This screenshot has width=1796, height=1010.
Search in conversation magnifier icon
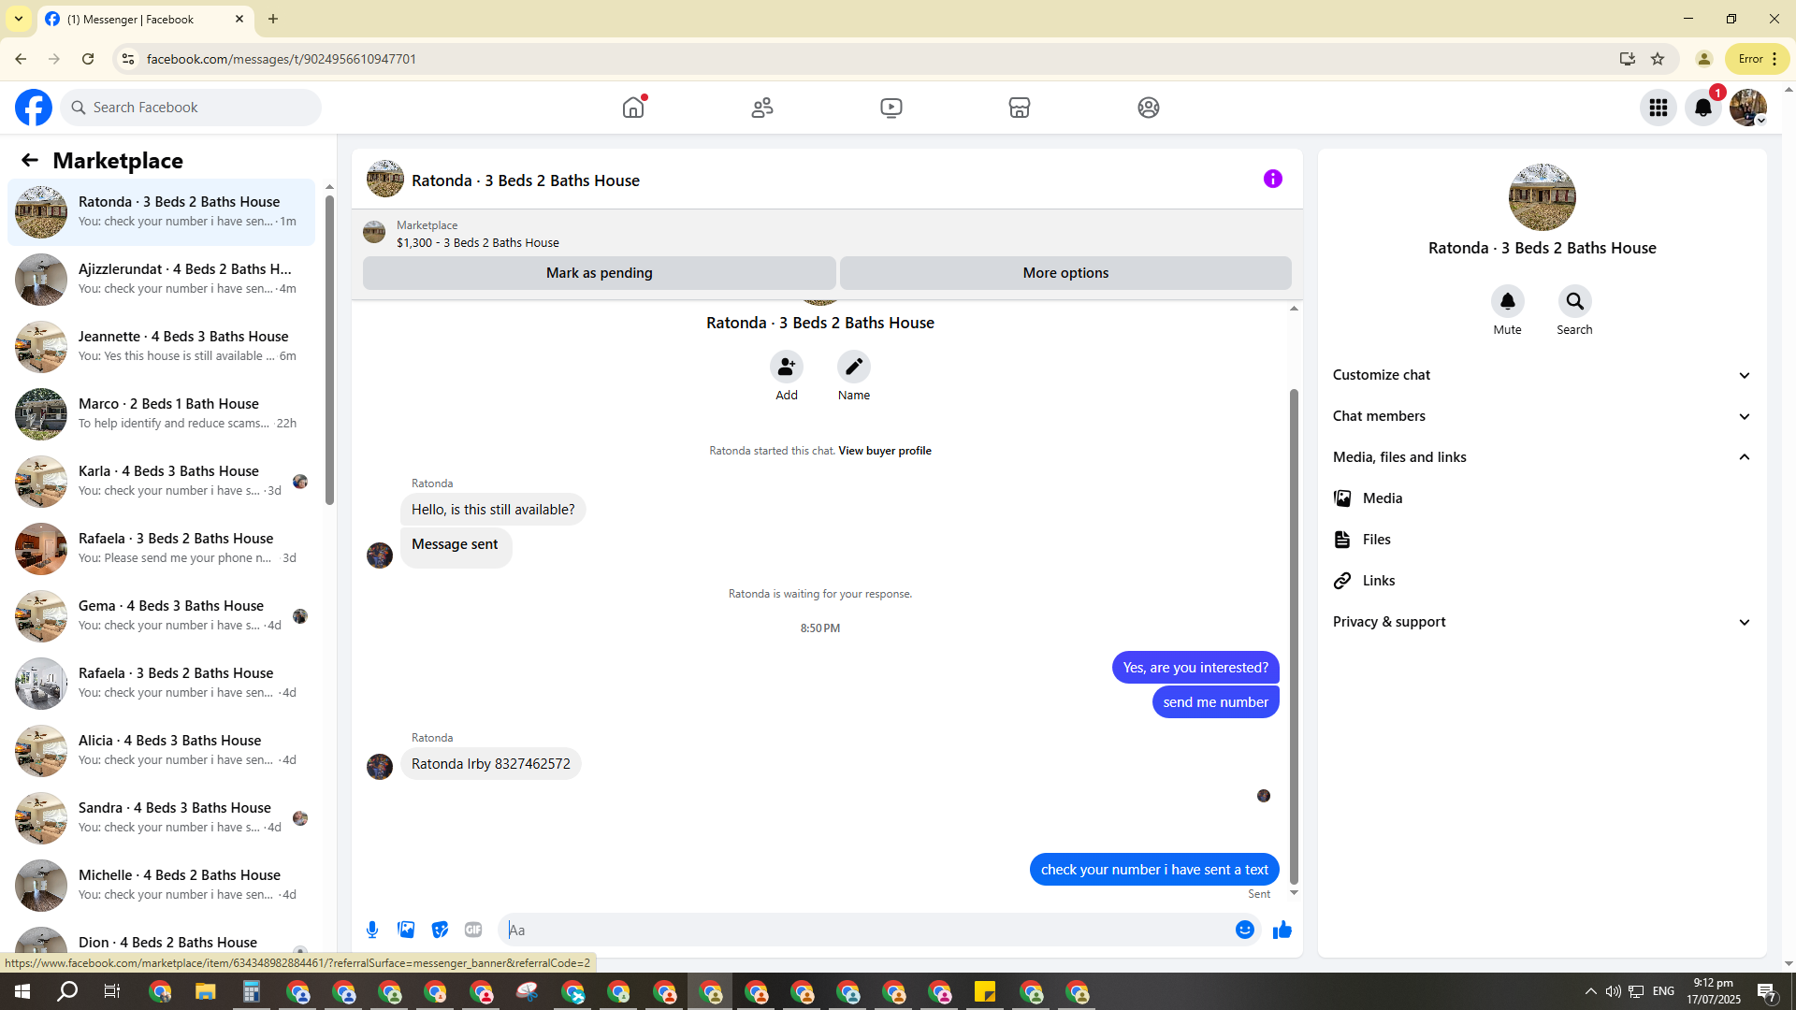point(1575,301)
